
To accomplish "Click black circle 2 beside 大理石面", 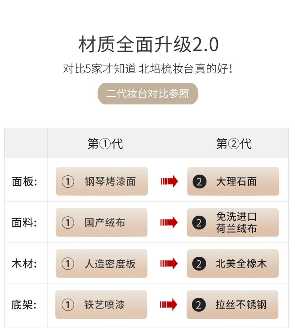I will pyautogui.click(x=199, y=181).
